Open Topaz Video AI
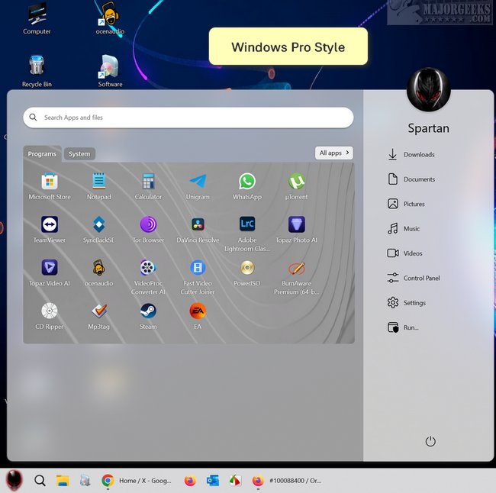The height and width of the screenshot is (493, 496). click(50, 273)
